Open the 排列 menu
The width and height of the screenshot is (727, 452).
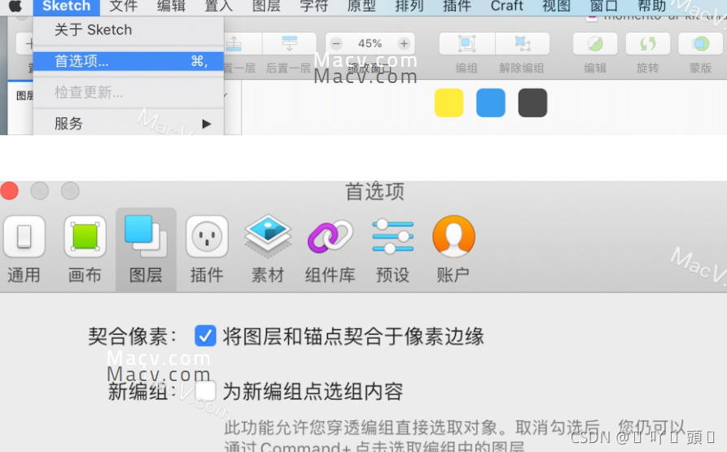(x=409, y=6)
